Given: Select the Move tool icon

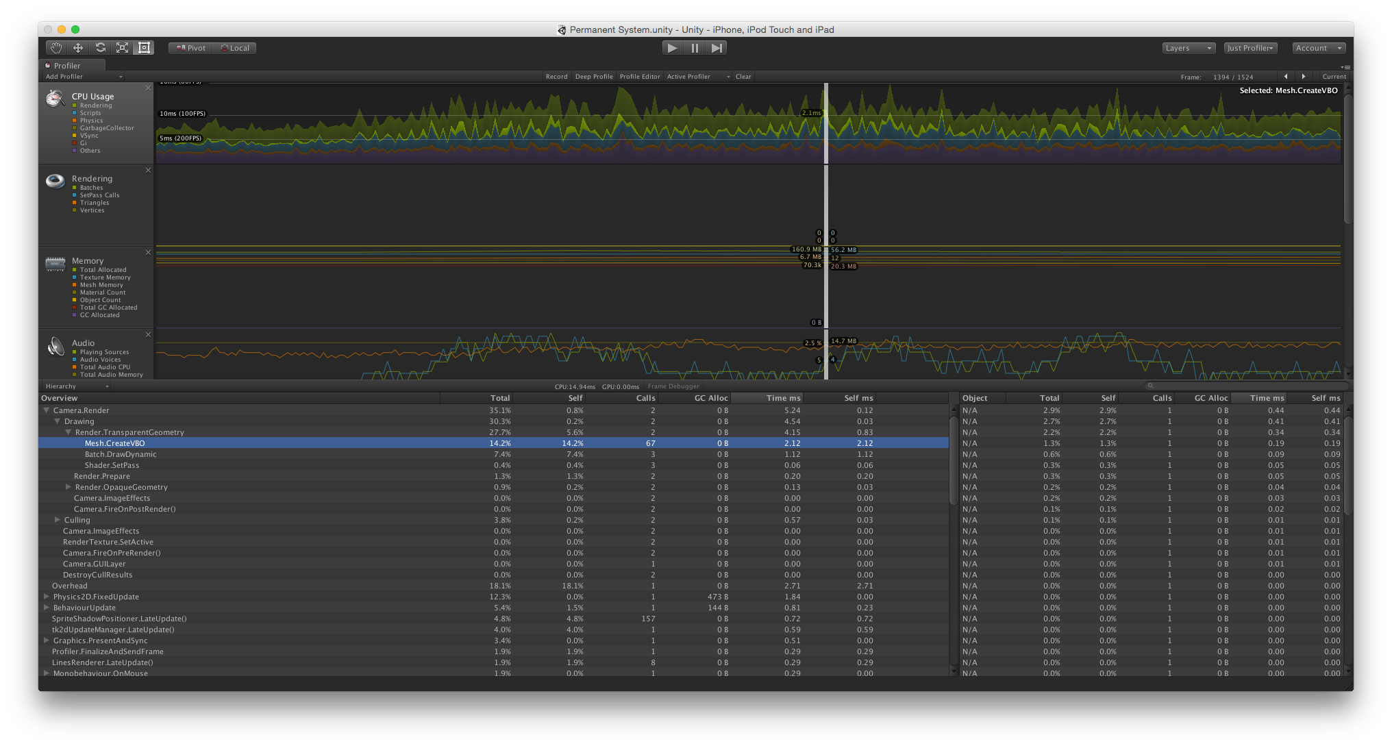Looking at the screenshot, I should click(x=78, y=48).
